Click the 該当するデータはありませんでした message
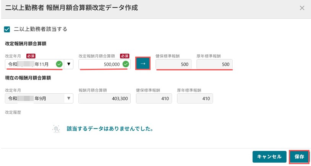The width and height of the screenshot is (311, 166). tap(110, 129)
